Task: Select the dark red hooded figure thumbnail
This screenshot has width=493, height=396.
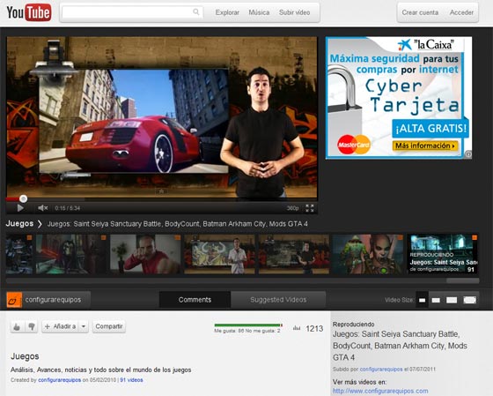Action: coord(71,254)
